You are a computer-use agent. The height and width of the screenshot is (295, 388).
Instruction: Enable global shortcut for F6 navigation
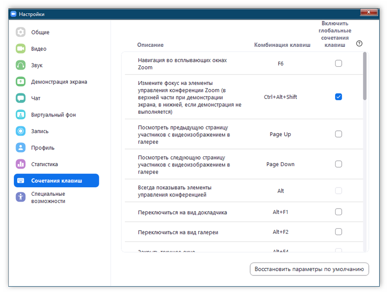(x=338, y=64)
